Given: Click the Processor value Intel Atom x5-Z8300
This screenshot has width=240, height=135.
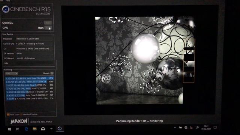Looking at the screenshot, I should pyautogui.click(x=27, y=39).
